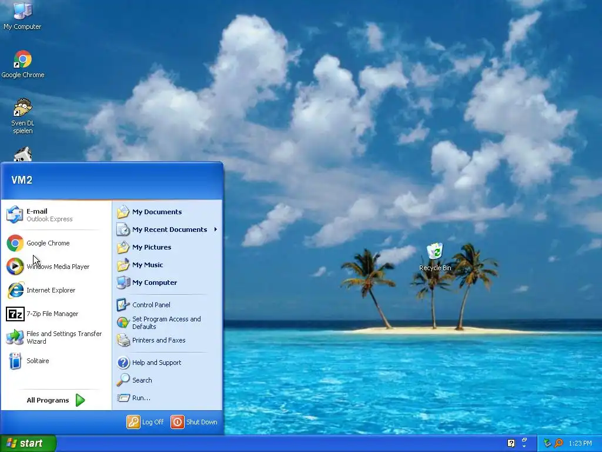
Task: Open Internet Explorer menu entry
Action: tap(56, 290)
